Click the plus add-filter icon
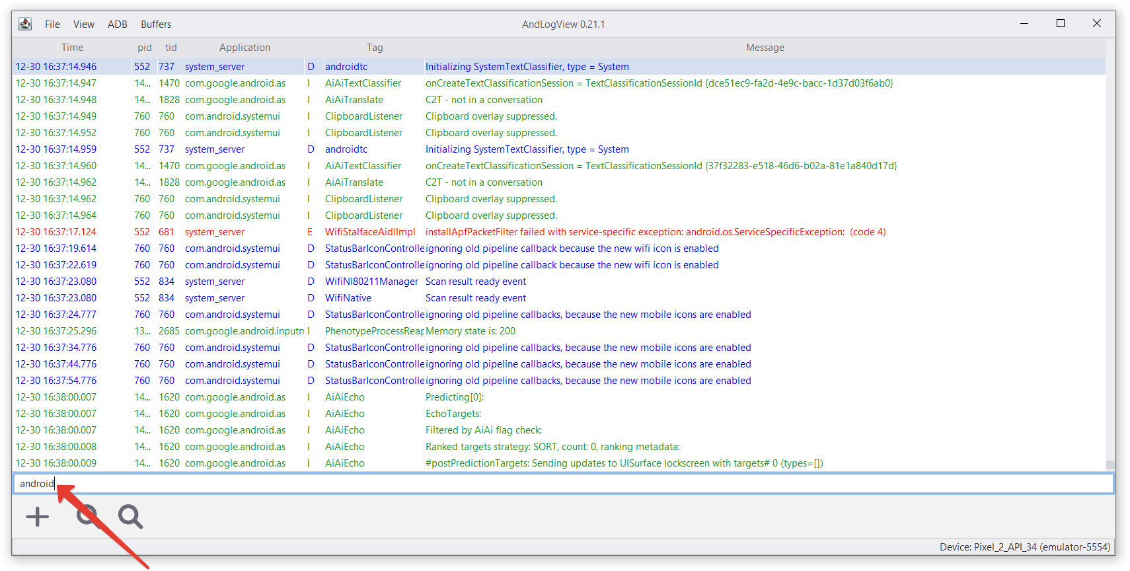Viewport: 1130px width, 571px height. point(38,516)
